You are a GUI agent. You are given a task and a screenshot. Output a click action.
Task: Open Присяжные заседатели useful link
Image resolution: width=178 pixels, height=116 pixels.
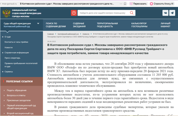19,100
